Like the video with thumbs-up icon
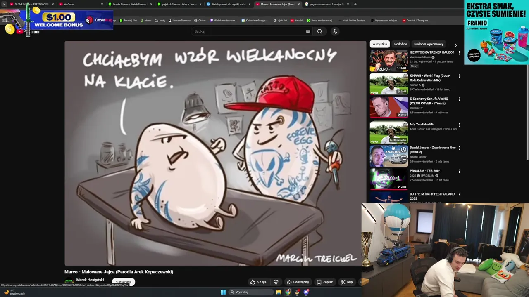The height and width of the screenshot is (297, 529). (258, 282)
